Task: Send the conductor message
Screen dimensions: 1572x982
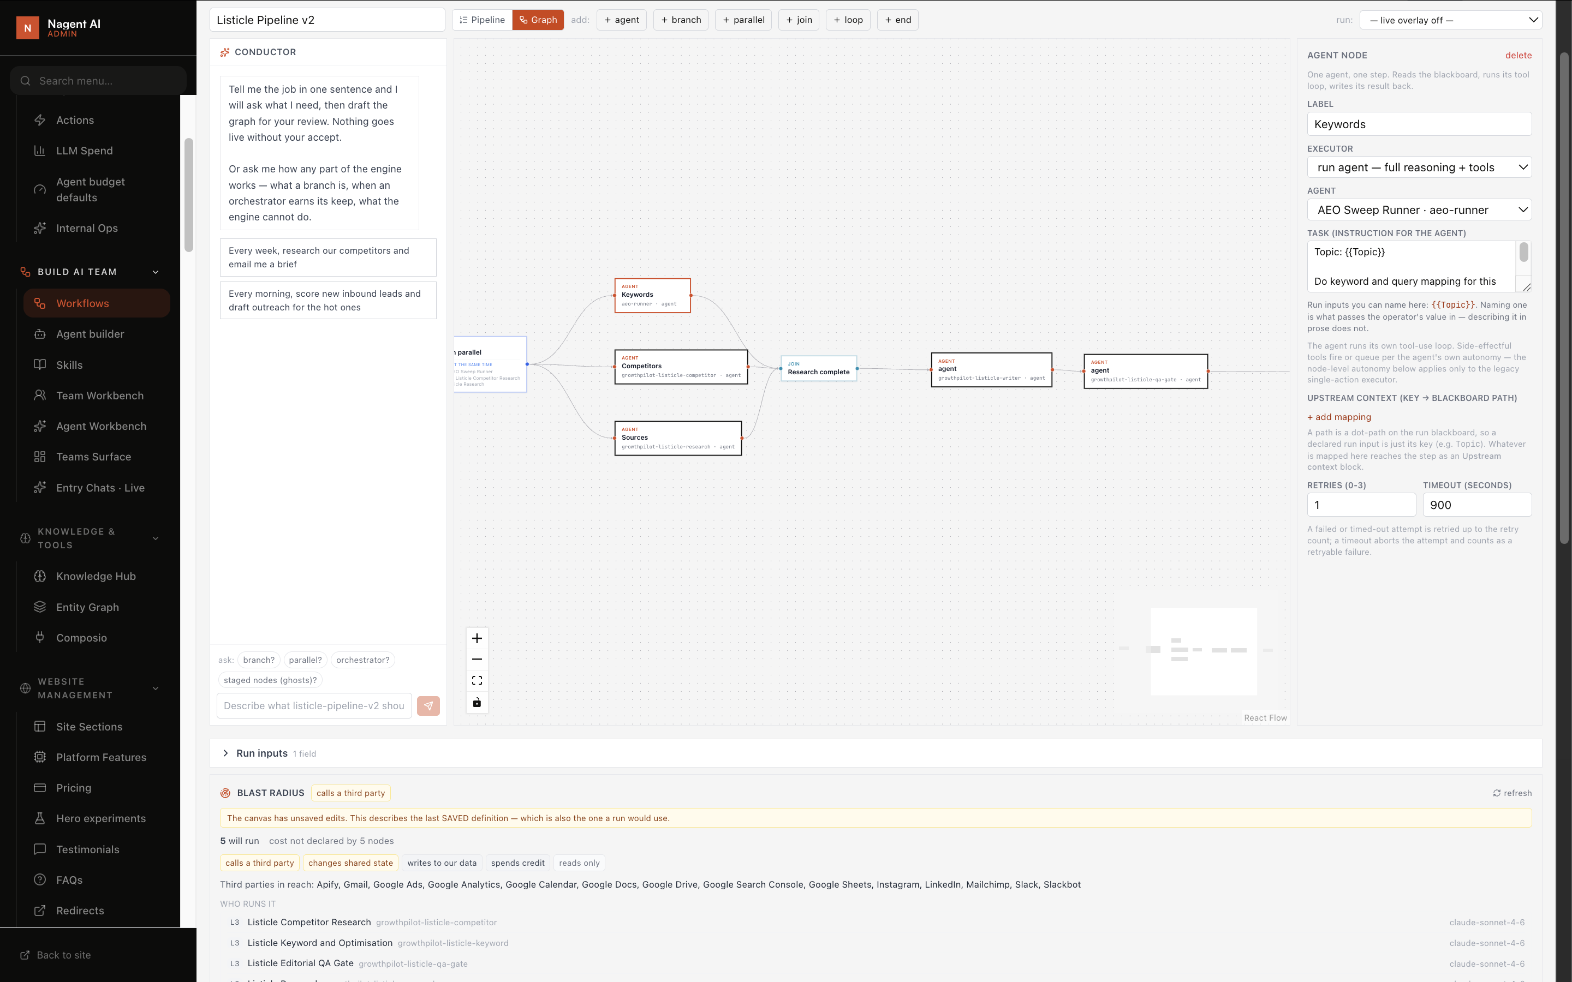Action: coord(428,706)
